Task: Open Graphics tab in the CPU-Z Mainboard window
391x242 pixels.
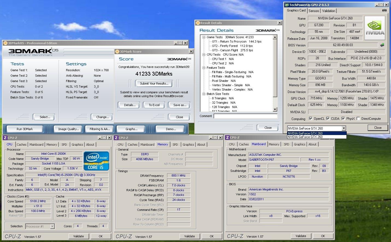Action: coord(300,144)
